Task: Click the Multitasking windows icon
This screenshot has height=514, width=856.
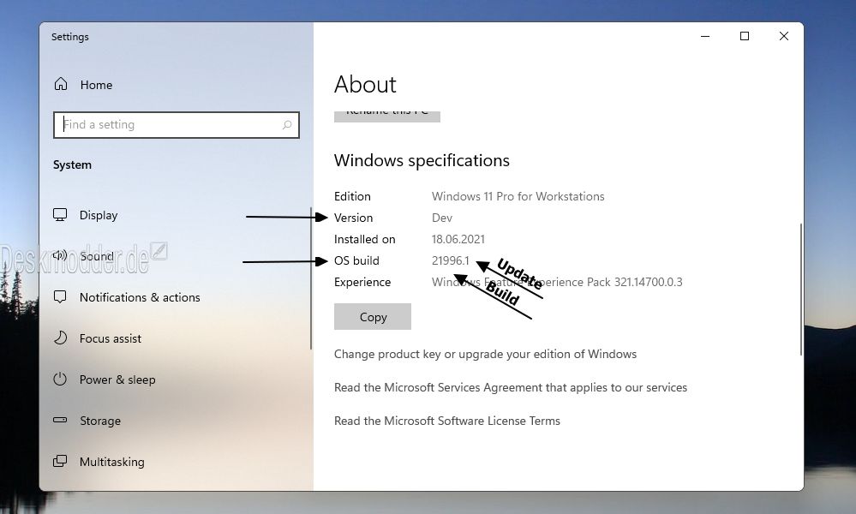Action: pyautogui.click(x=60, y=461)
